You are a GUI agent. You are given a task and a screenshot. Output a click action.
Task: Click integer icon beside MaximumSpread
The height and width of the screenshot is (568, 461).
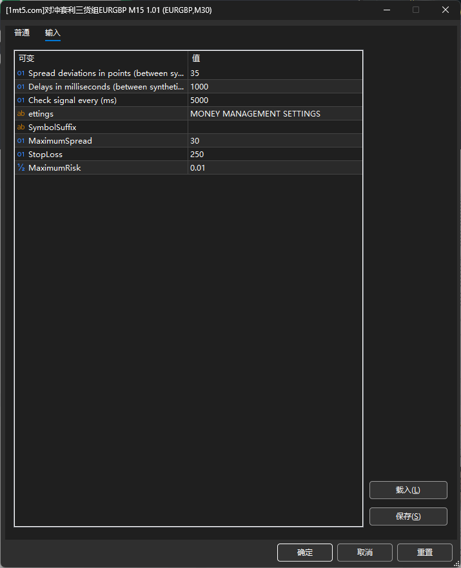21,141
